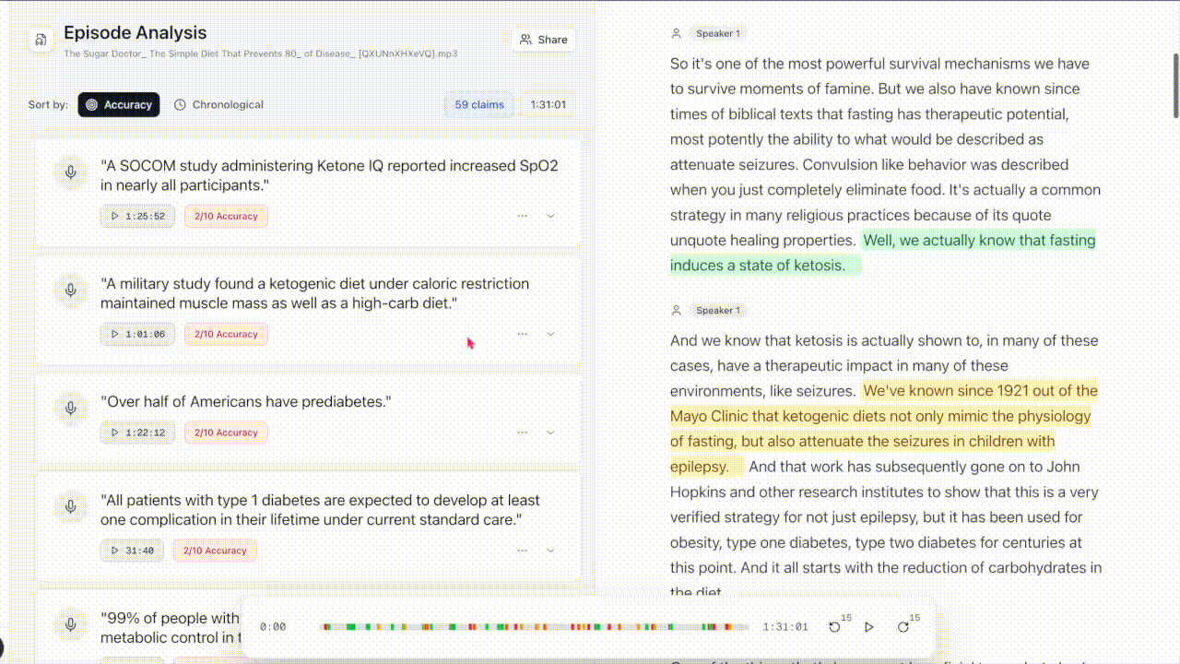This screenshot has width=1180, height=664.
Task: Click microphone icon on SOCOM study claim
Action: (70, 172)
